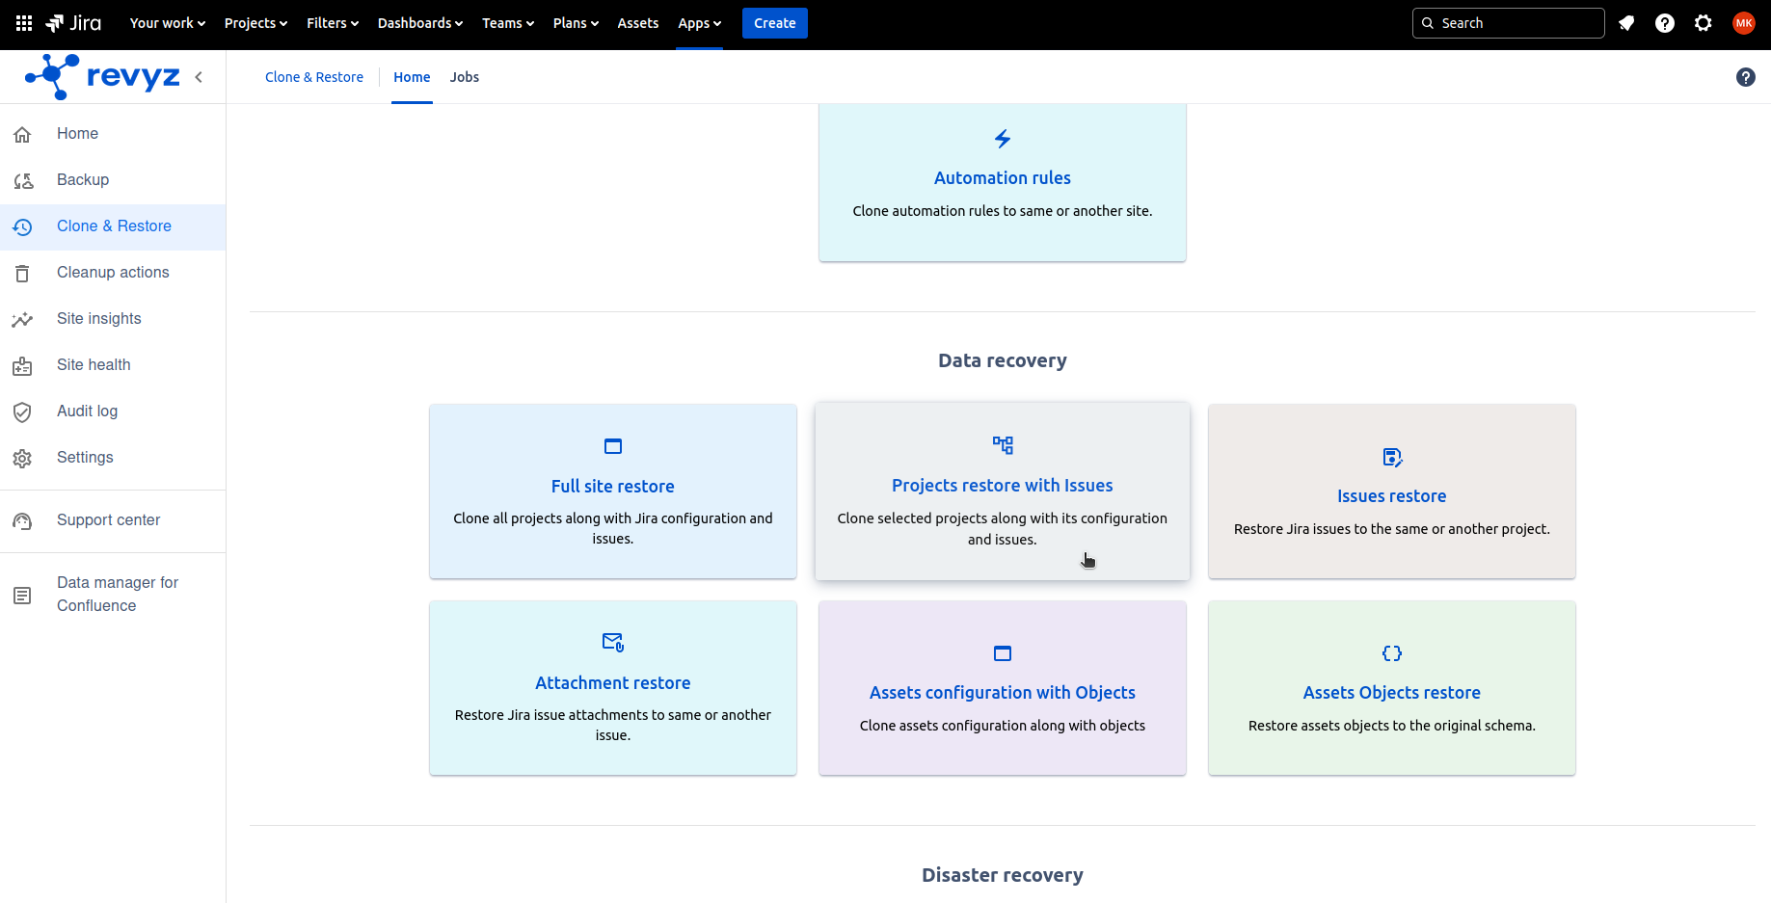The height and width of the screenshot is (903, 1771).
Task: Click the revyz help icon below the top bar
Action: tap(1745, 77)
